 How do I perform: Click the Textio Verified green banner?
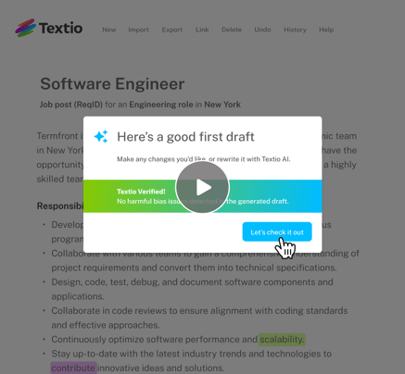[x=203, y=196]
